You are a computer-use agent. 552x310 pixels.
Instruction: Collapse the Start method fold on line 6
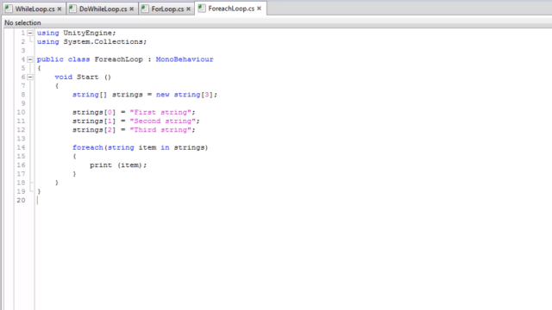tap(30, 77)
